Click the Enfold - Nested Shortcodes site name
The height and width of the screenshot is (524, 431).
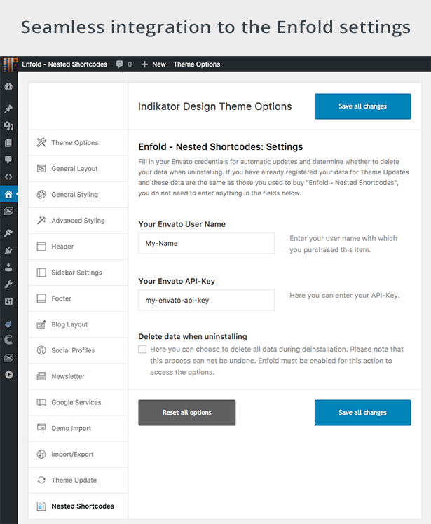pos(64,64)
